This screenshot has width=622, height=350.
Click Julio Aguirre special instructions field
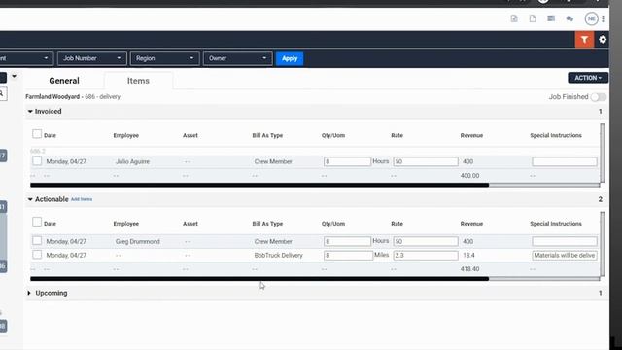point(565,161)
